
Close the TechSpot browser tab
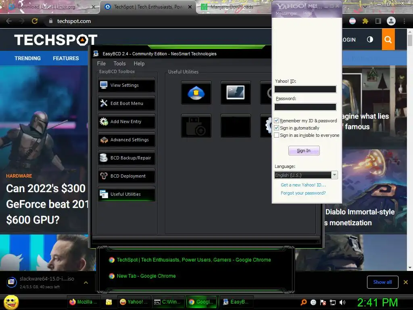190,7
